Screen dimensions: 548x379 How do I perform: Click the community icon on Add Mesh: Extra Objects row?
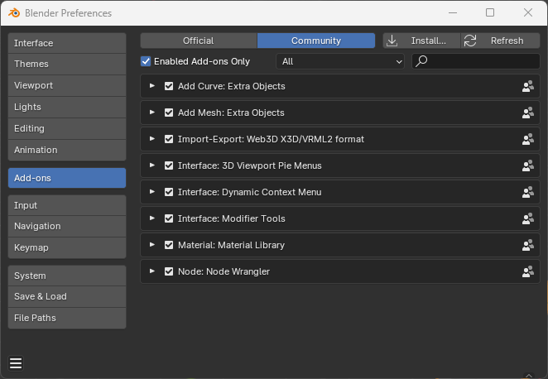click(528, 113)
